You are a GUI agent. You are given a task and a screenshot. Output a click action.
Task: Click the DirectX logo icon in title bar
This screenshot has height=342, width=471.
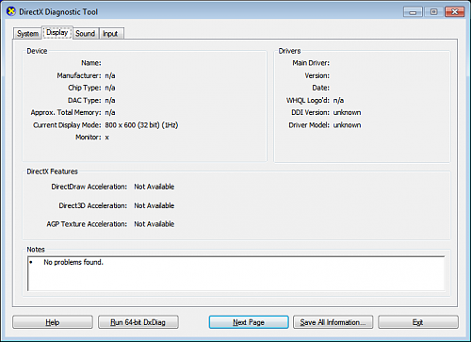11,12
